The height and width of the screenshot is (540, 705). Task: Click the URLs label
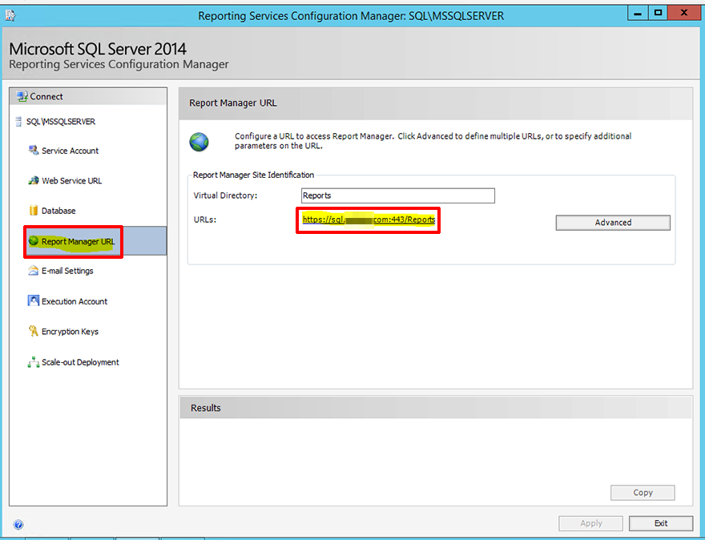pyautogui.click(x=205, y=220)
